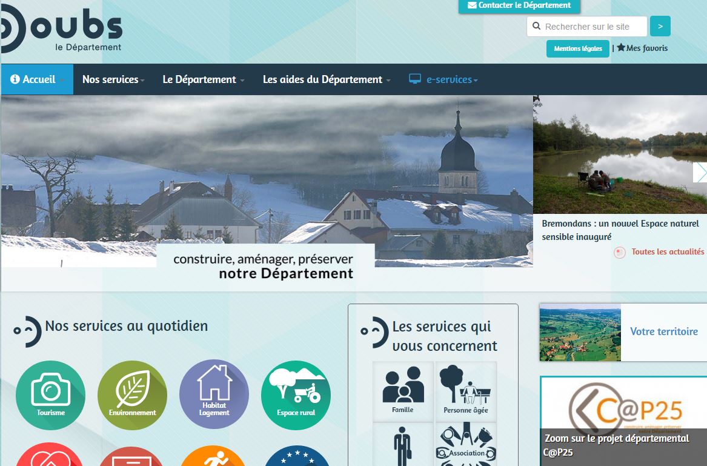Submit search with the > button
707x466 pixels.
tap(660, 26)
